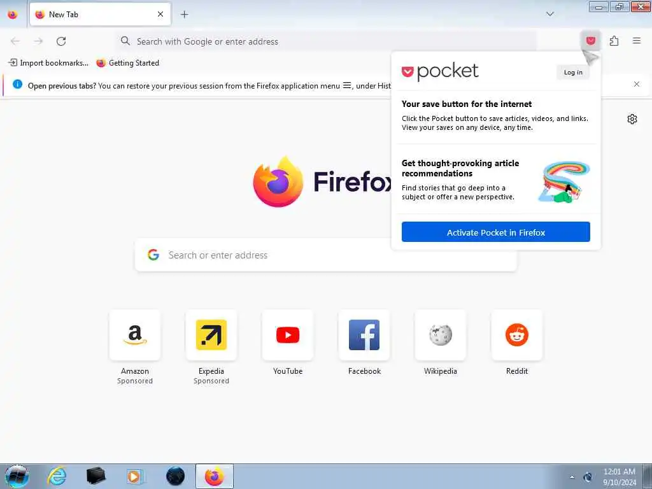This screenshot has width=652, height=489.
Task: Dismiss the restore session notification
Action: (x=636, y=84)
